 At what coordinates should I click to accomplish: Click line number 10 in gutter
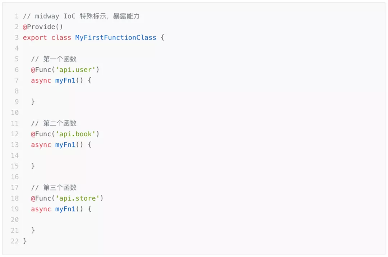pyautogui.click(x=15, y=113)
